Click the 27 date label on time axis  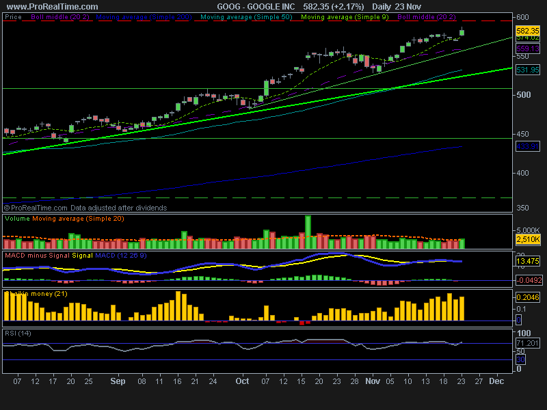[x=479, y=381]
